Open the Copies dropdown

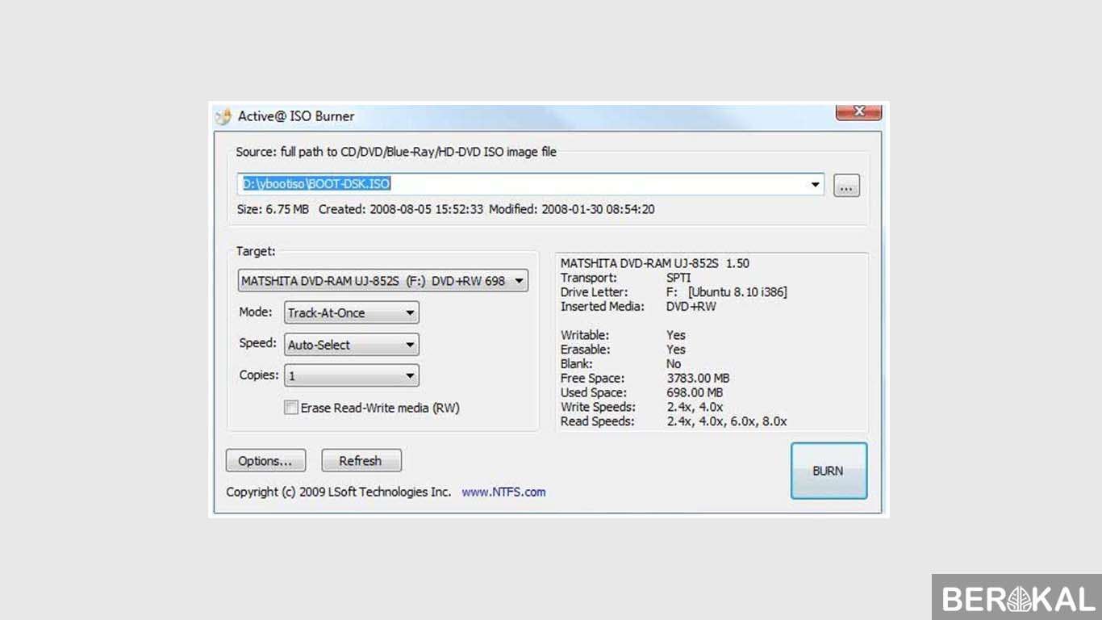(352, 375)
